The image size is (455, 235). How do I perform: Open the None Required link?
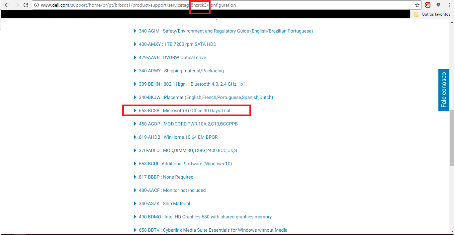(x=166, y=177)
